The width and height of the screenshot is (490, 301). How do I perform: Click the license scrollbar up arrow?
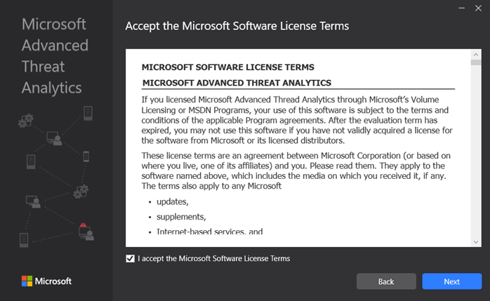pyautogui.click(x=476, y=55)
